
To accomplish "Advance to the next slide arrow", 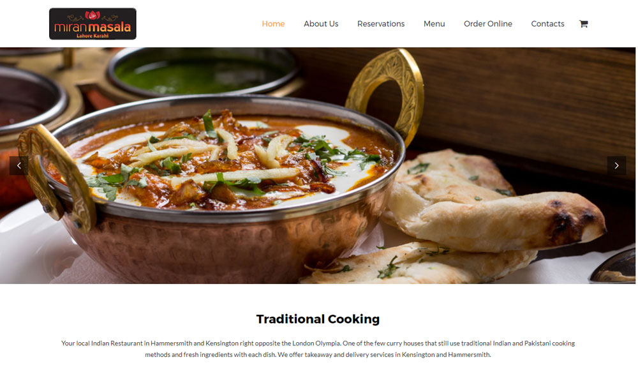I will (616, 166).
